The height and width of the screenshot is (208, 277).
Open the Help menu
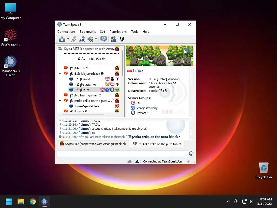(146, 32)
